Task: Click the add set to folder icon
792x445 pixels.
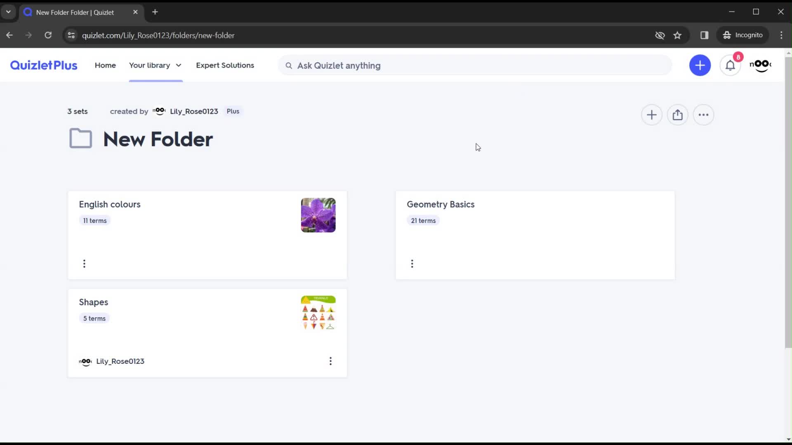Action: tap(652, 115)
